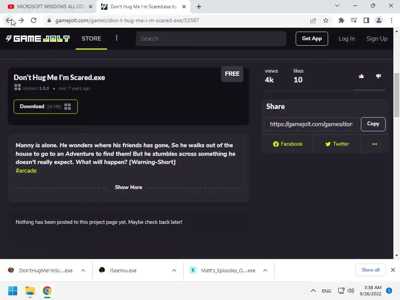The height and width of the screenshot is (300, 400).
Task: Switch to the Microsoft Windows YouTube tab
Action: (x=48, y=7)
